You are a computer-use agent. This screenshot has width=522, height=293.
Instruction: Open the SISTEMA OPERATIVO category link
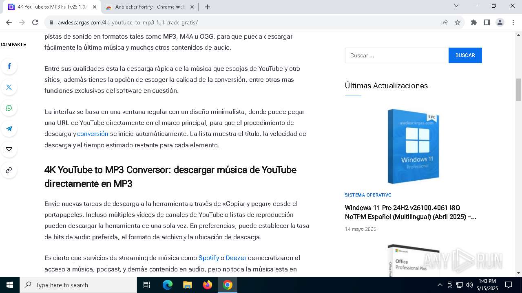368,195
